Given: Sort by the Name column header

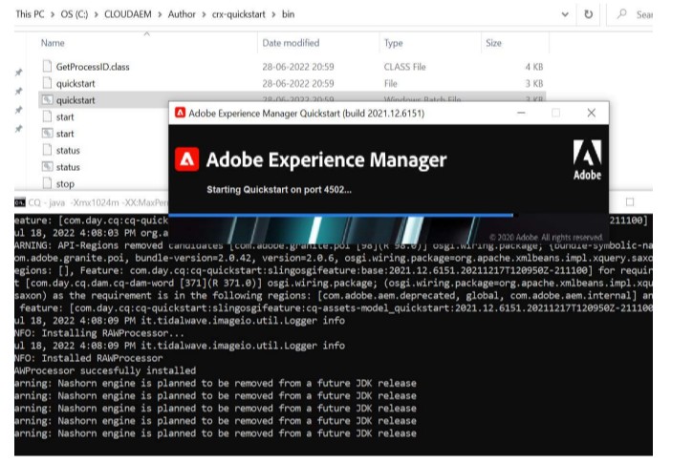Looking at the screenshot, I should tap(53, 43).
